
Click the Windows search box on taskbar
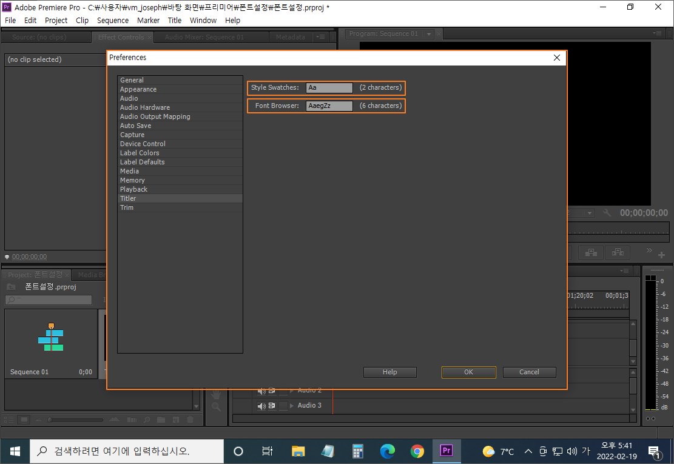127,451
